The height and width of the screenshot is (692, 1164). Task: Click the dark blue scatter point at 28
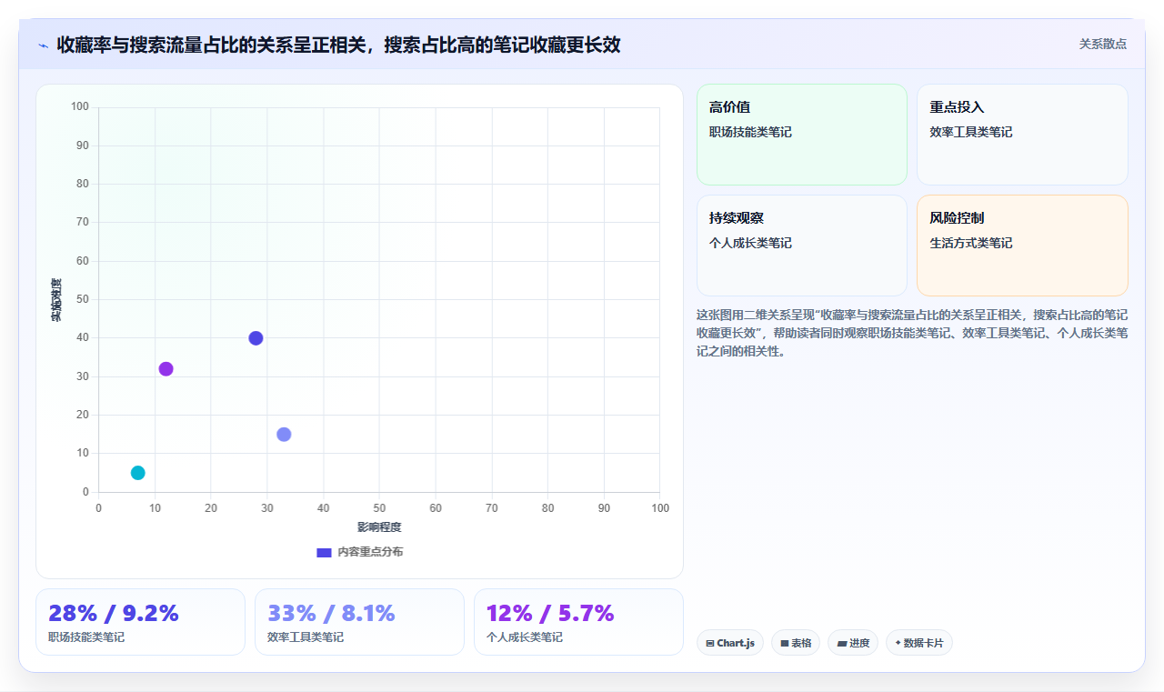[x=256, y=338]
